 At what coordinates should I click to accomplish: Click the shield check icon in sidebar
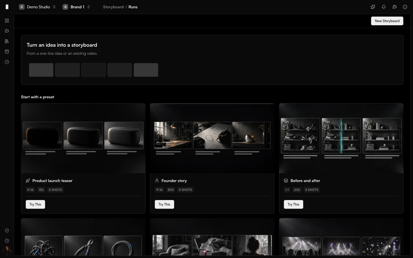pos(7,230)
